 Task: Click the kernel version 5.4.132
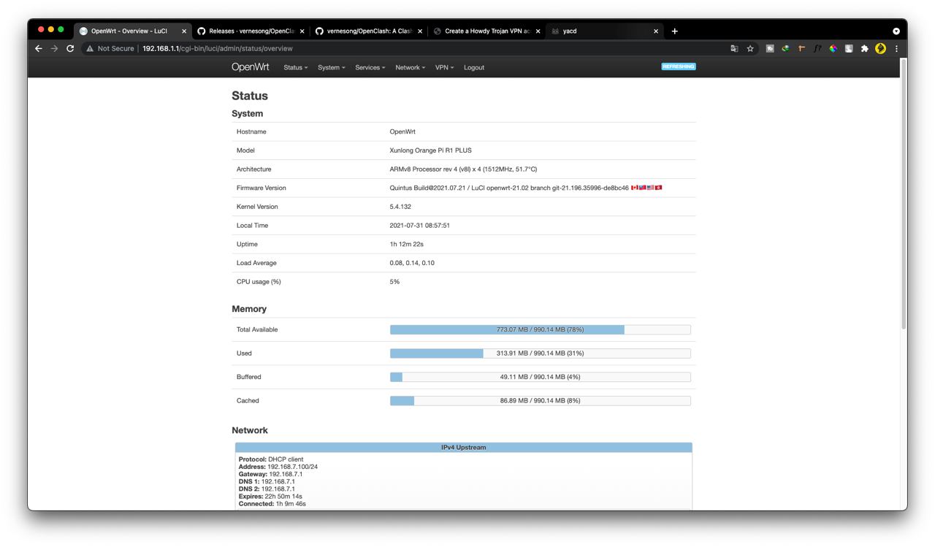[401, 207]
